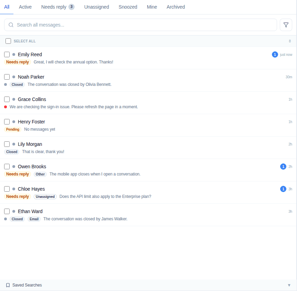Check the Ethan Ward conversation checkbox
The height and width of the screenshot is (291, 297).
coord(7,211)
